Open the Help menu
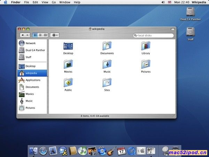The height and width of the screenshot is (157, 209). [77, 2]
